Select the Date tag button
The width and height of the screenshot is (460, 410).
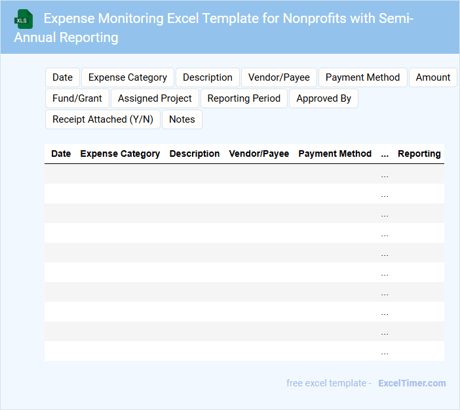coord(62,77)
